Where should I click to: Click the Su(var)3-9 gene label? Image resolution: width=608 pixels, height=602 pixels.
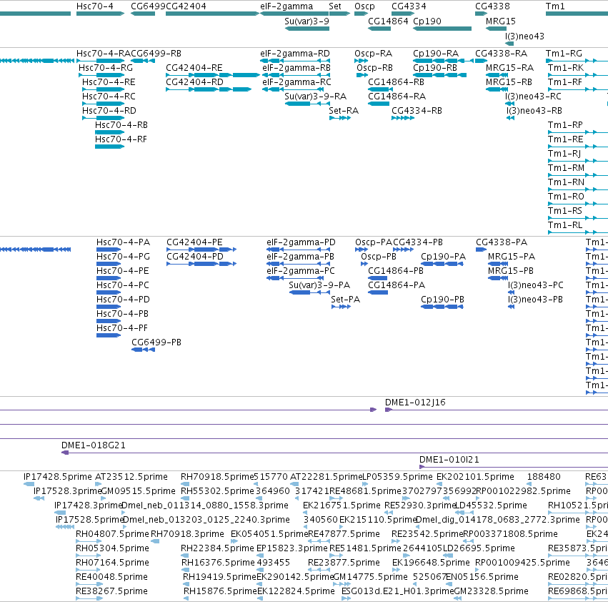[307, 21]
